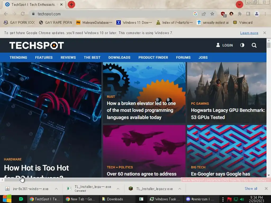This screenshot has width=271, height=203.
Task: Switch to Windows Task Manager in taskbar
Action: coord(165,199)
